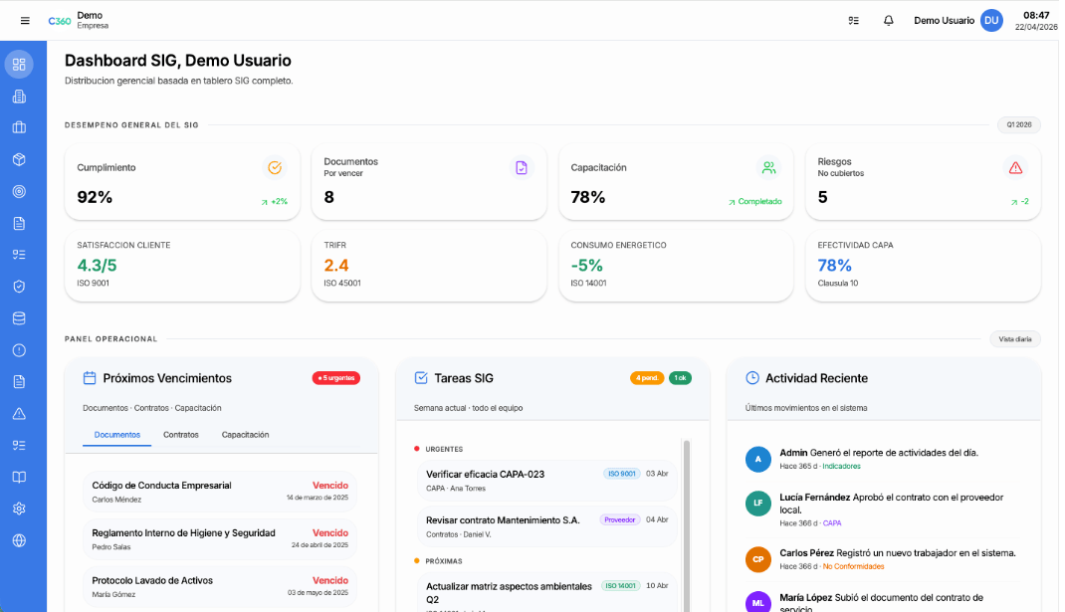Open the hamburger menu in the header
The height and width of the screenshot is (612, 1065).
click(x=25, y=21)
